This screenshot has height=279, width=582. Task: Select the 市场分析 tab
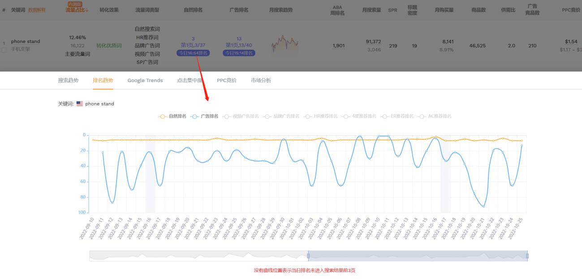coord(261,81)
